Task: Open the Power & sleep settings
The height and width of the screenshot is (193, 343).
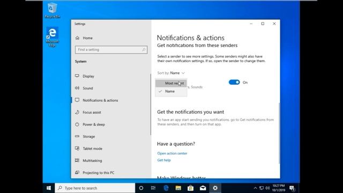Action: pos(90,124)
